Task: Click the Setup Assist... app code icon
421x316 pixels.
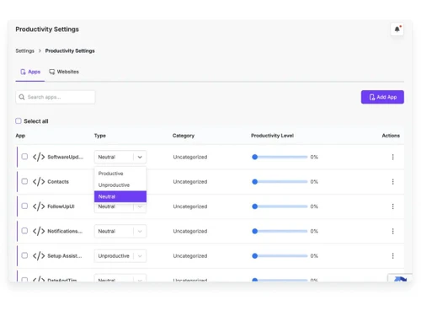Action: tap(39, 255)
